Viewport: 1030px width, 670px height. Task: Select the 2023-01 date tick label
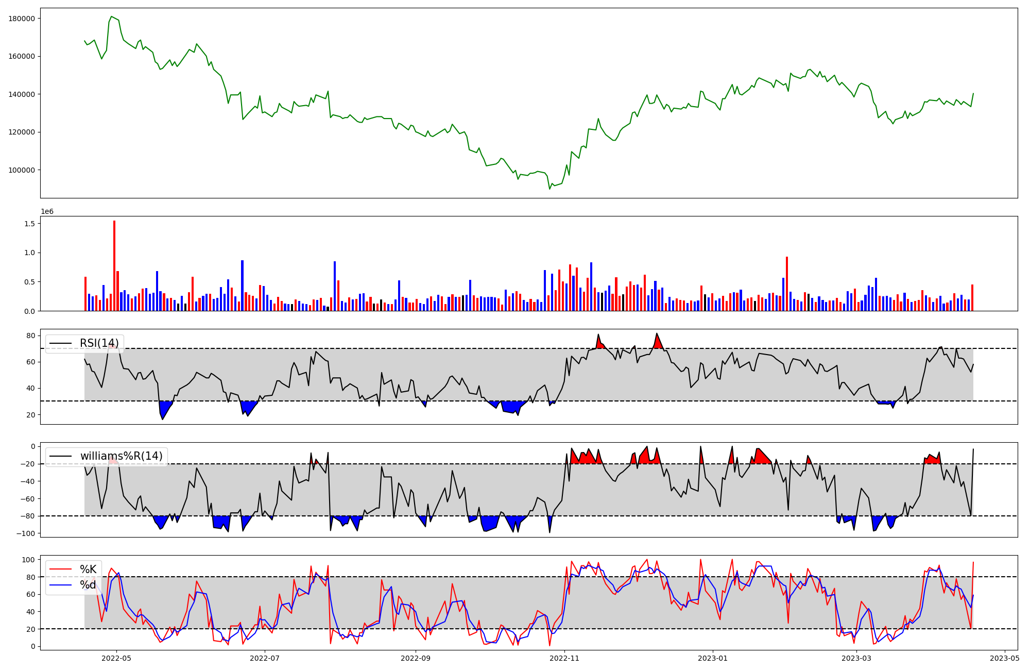pos(713,658)
